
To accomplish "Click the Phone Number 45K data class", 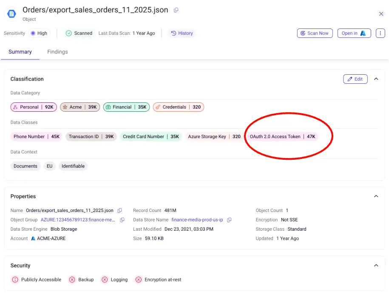I will (37, 136).
